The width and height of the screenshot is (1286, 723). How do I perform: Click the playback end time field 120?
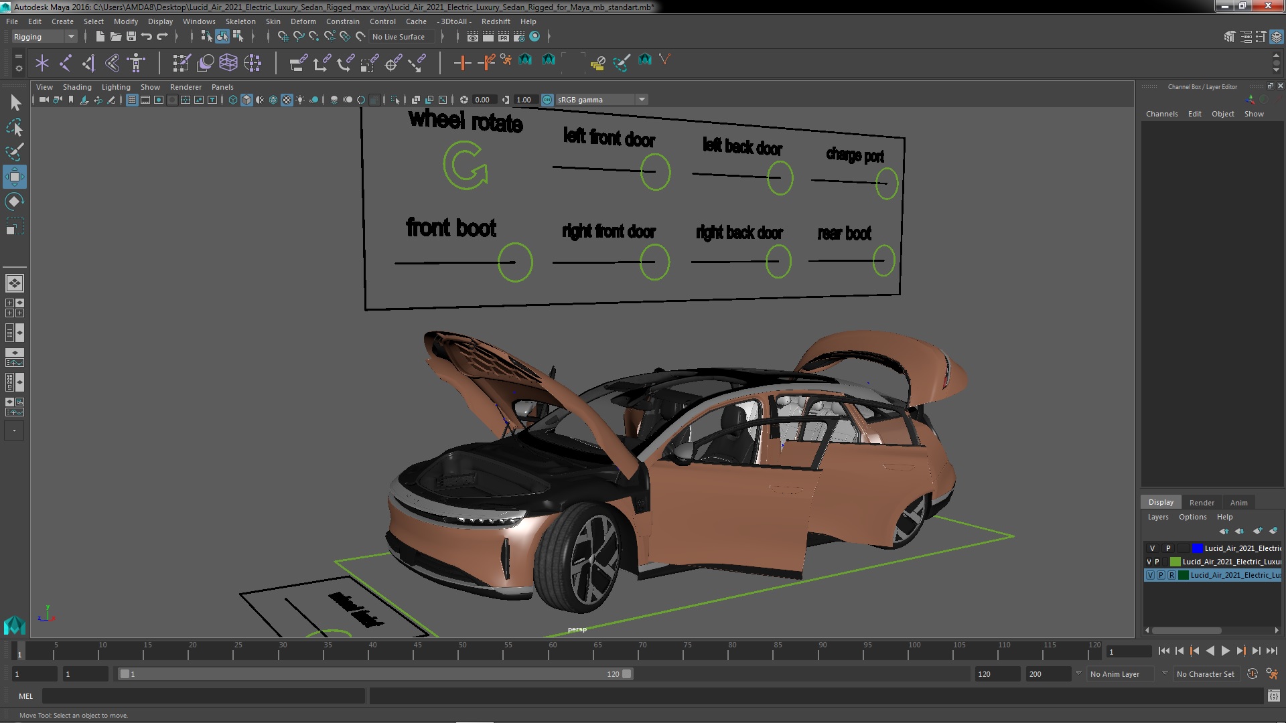tap(997, 674)
